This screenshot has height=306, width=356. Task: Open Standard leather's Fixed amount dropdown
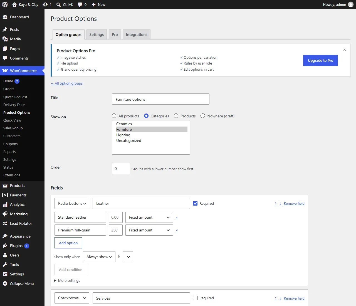click(149, 217)
